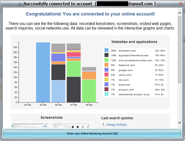Click www.wonderlandmodels.com green swatch
185x141 pixels.
coord(106,60)
